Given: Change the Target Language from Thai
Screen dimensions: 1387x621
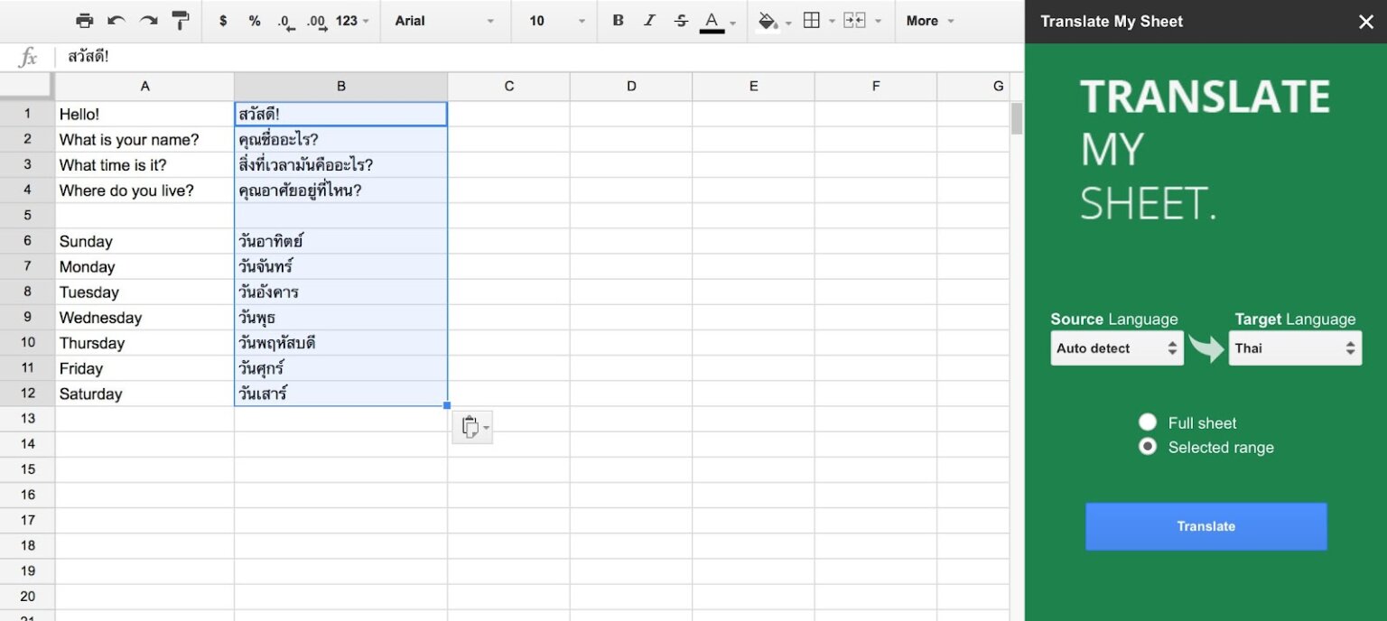Looking at the screenshot, I should click(1295, 348).
